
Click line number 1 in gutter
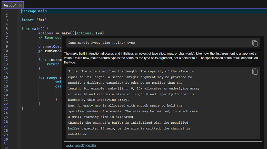[x=7, y=11]
